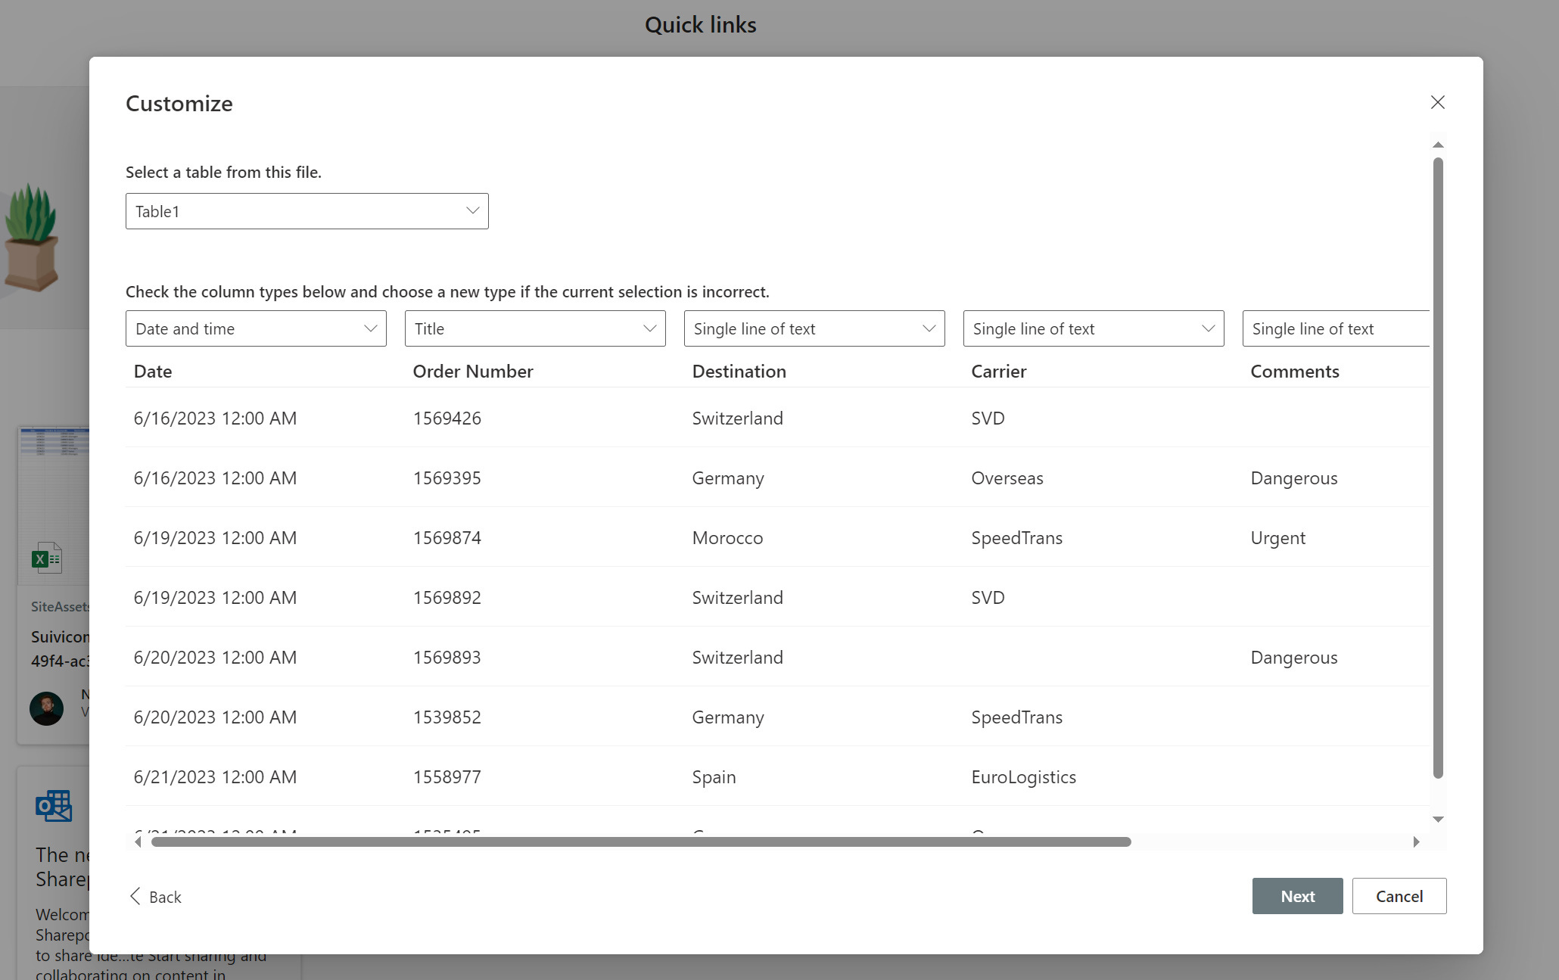Close the Customize dialog with X
Viewport: 1559px width, 980px height.
point(1437,102)
